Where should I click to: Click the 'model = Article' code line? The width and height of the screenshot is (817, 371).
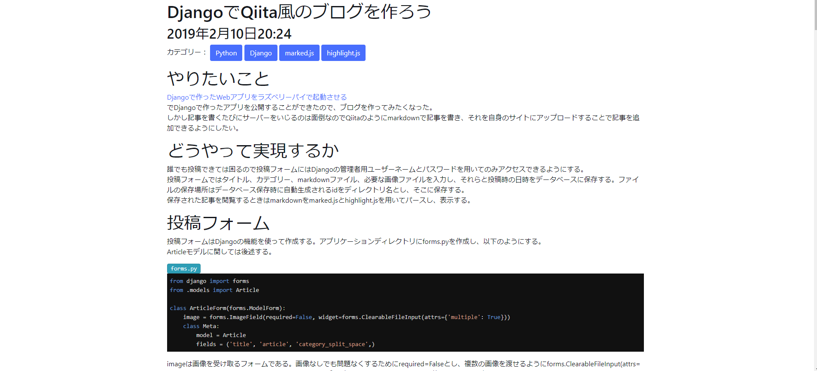(221, 335)
